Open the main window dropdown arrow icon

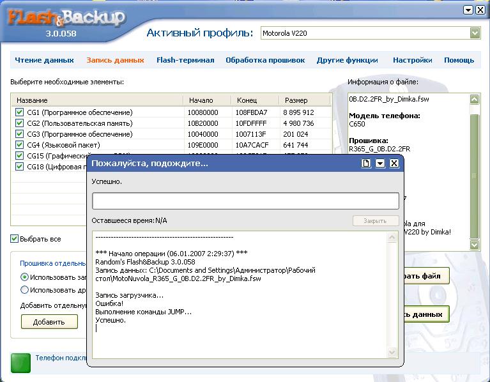tap(468, 10)
